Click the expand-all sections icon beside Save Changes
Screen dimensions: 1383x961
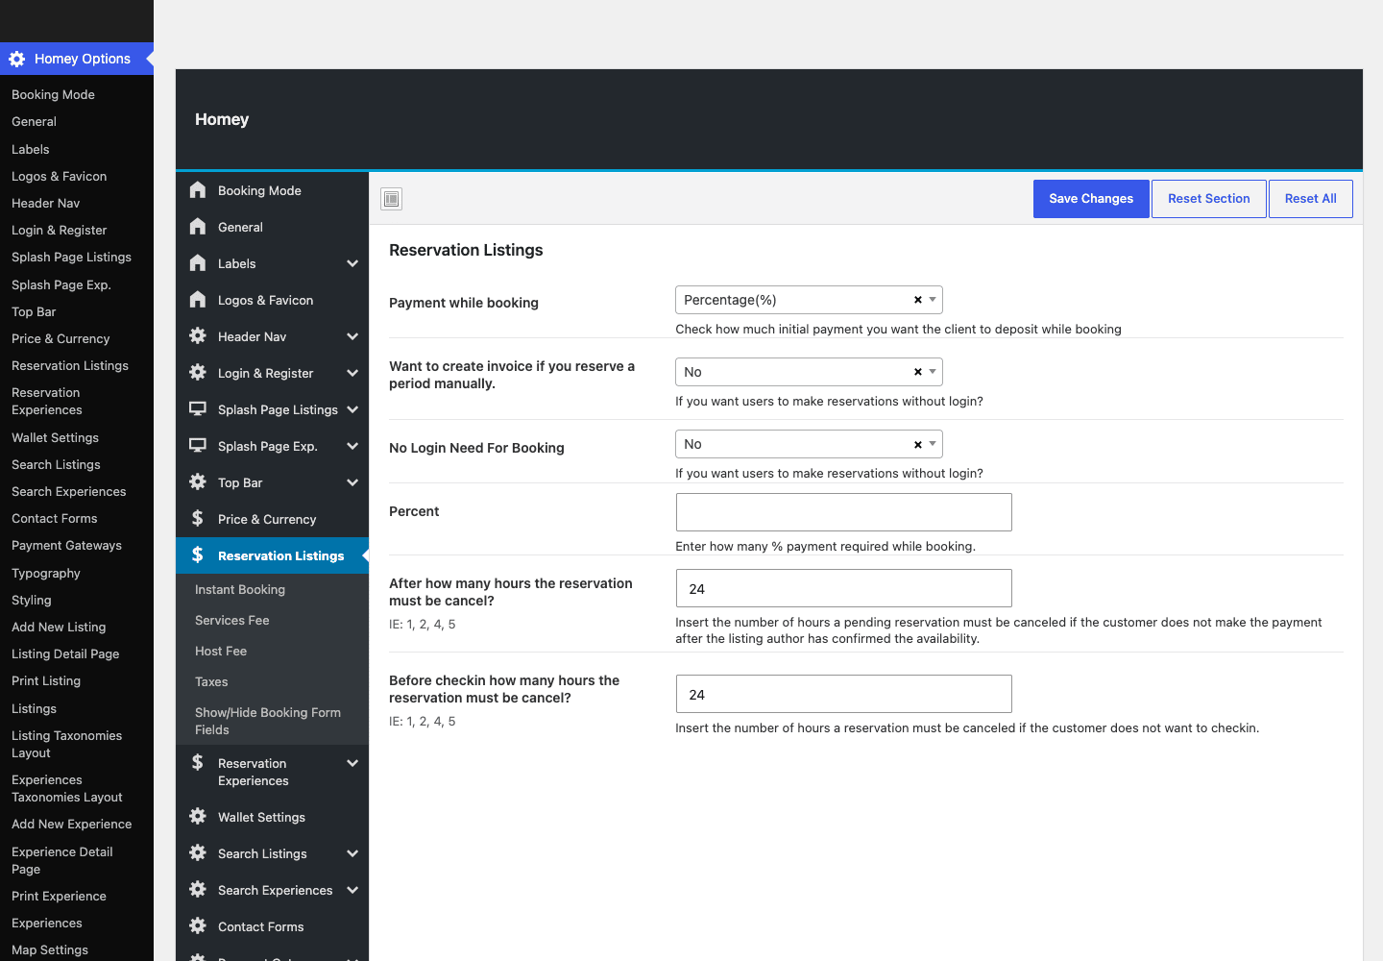pyautogui.click(x=391, y=199)
